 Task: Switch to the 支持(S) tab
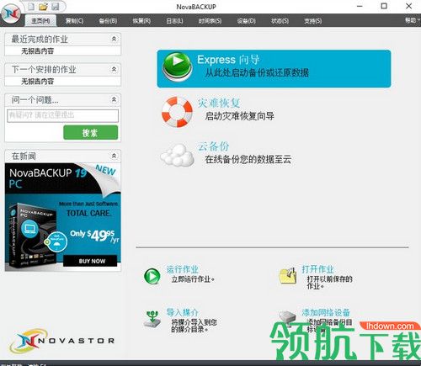pyautogui.click(x=313, y=21)
